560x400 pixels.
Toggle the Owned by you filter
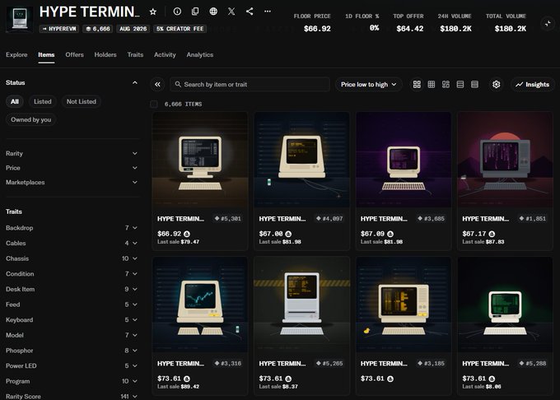pyautogui.click(x=30, y=120)
